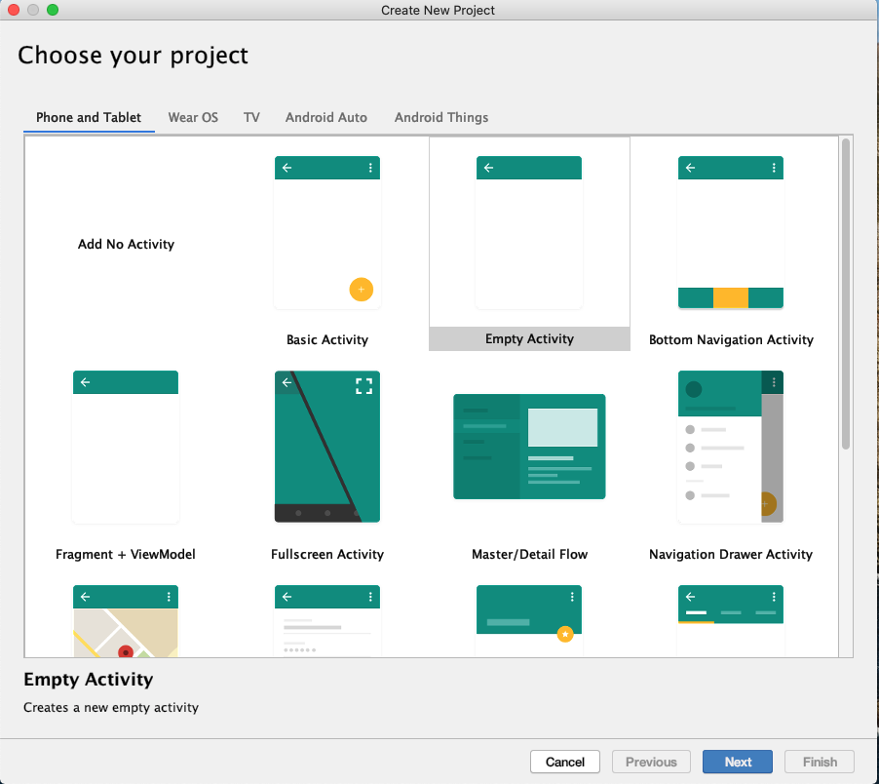Click the Fullscreen Activity label
This screenshot has height=784, width=879.
pos(327,554)
